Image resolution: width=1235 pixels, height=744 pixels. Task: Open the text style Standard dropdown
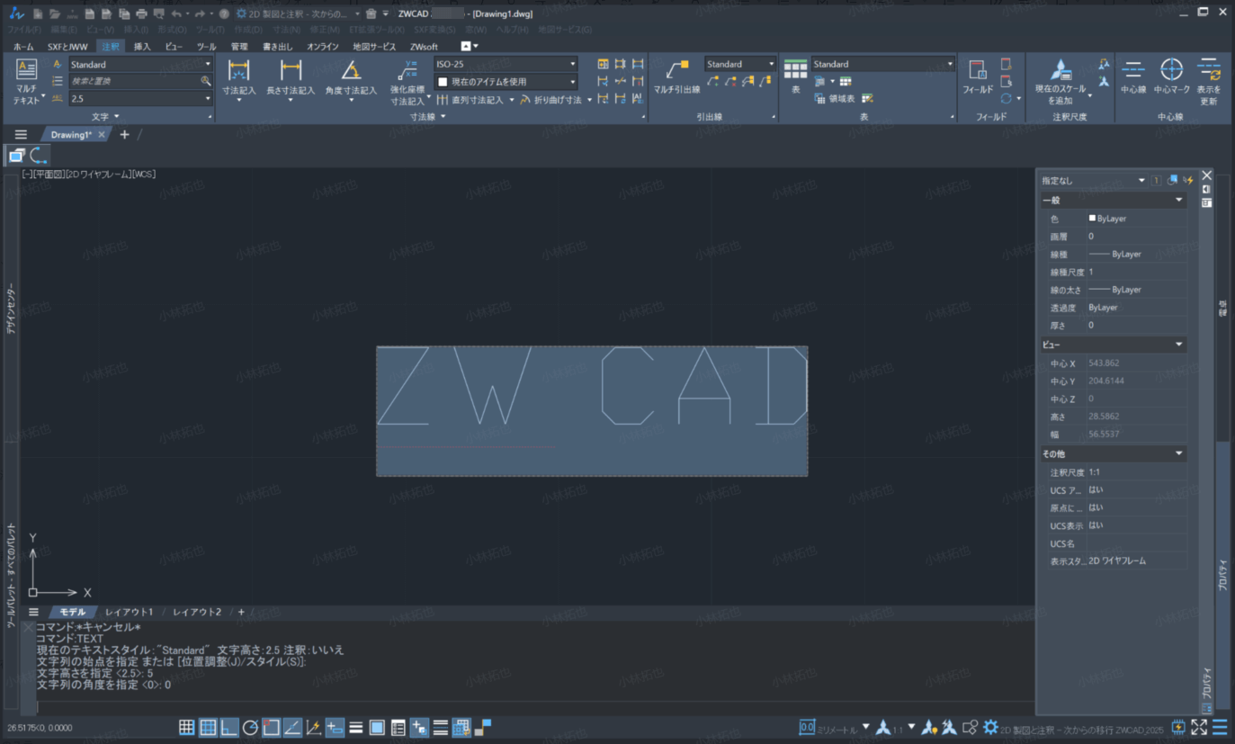click(x=208, y=65)
